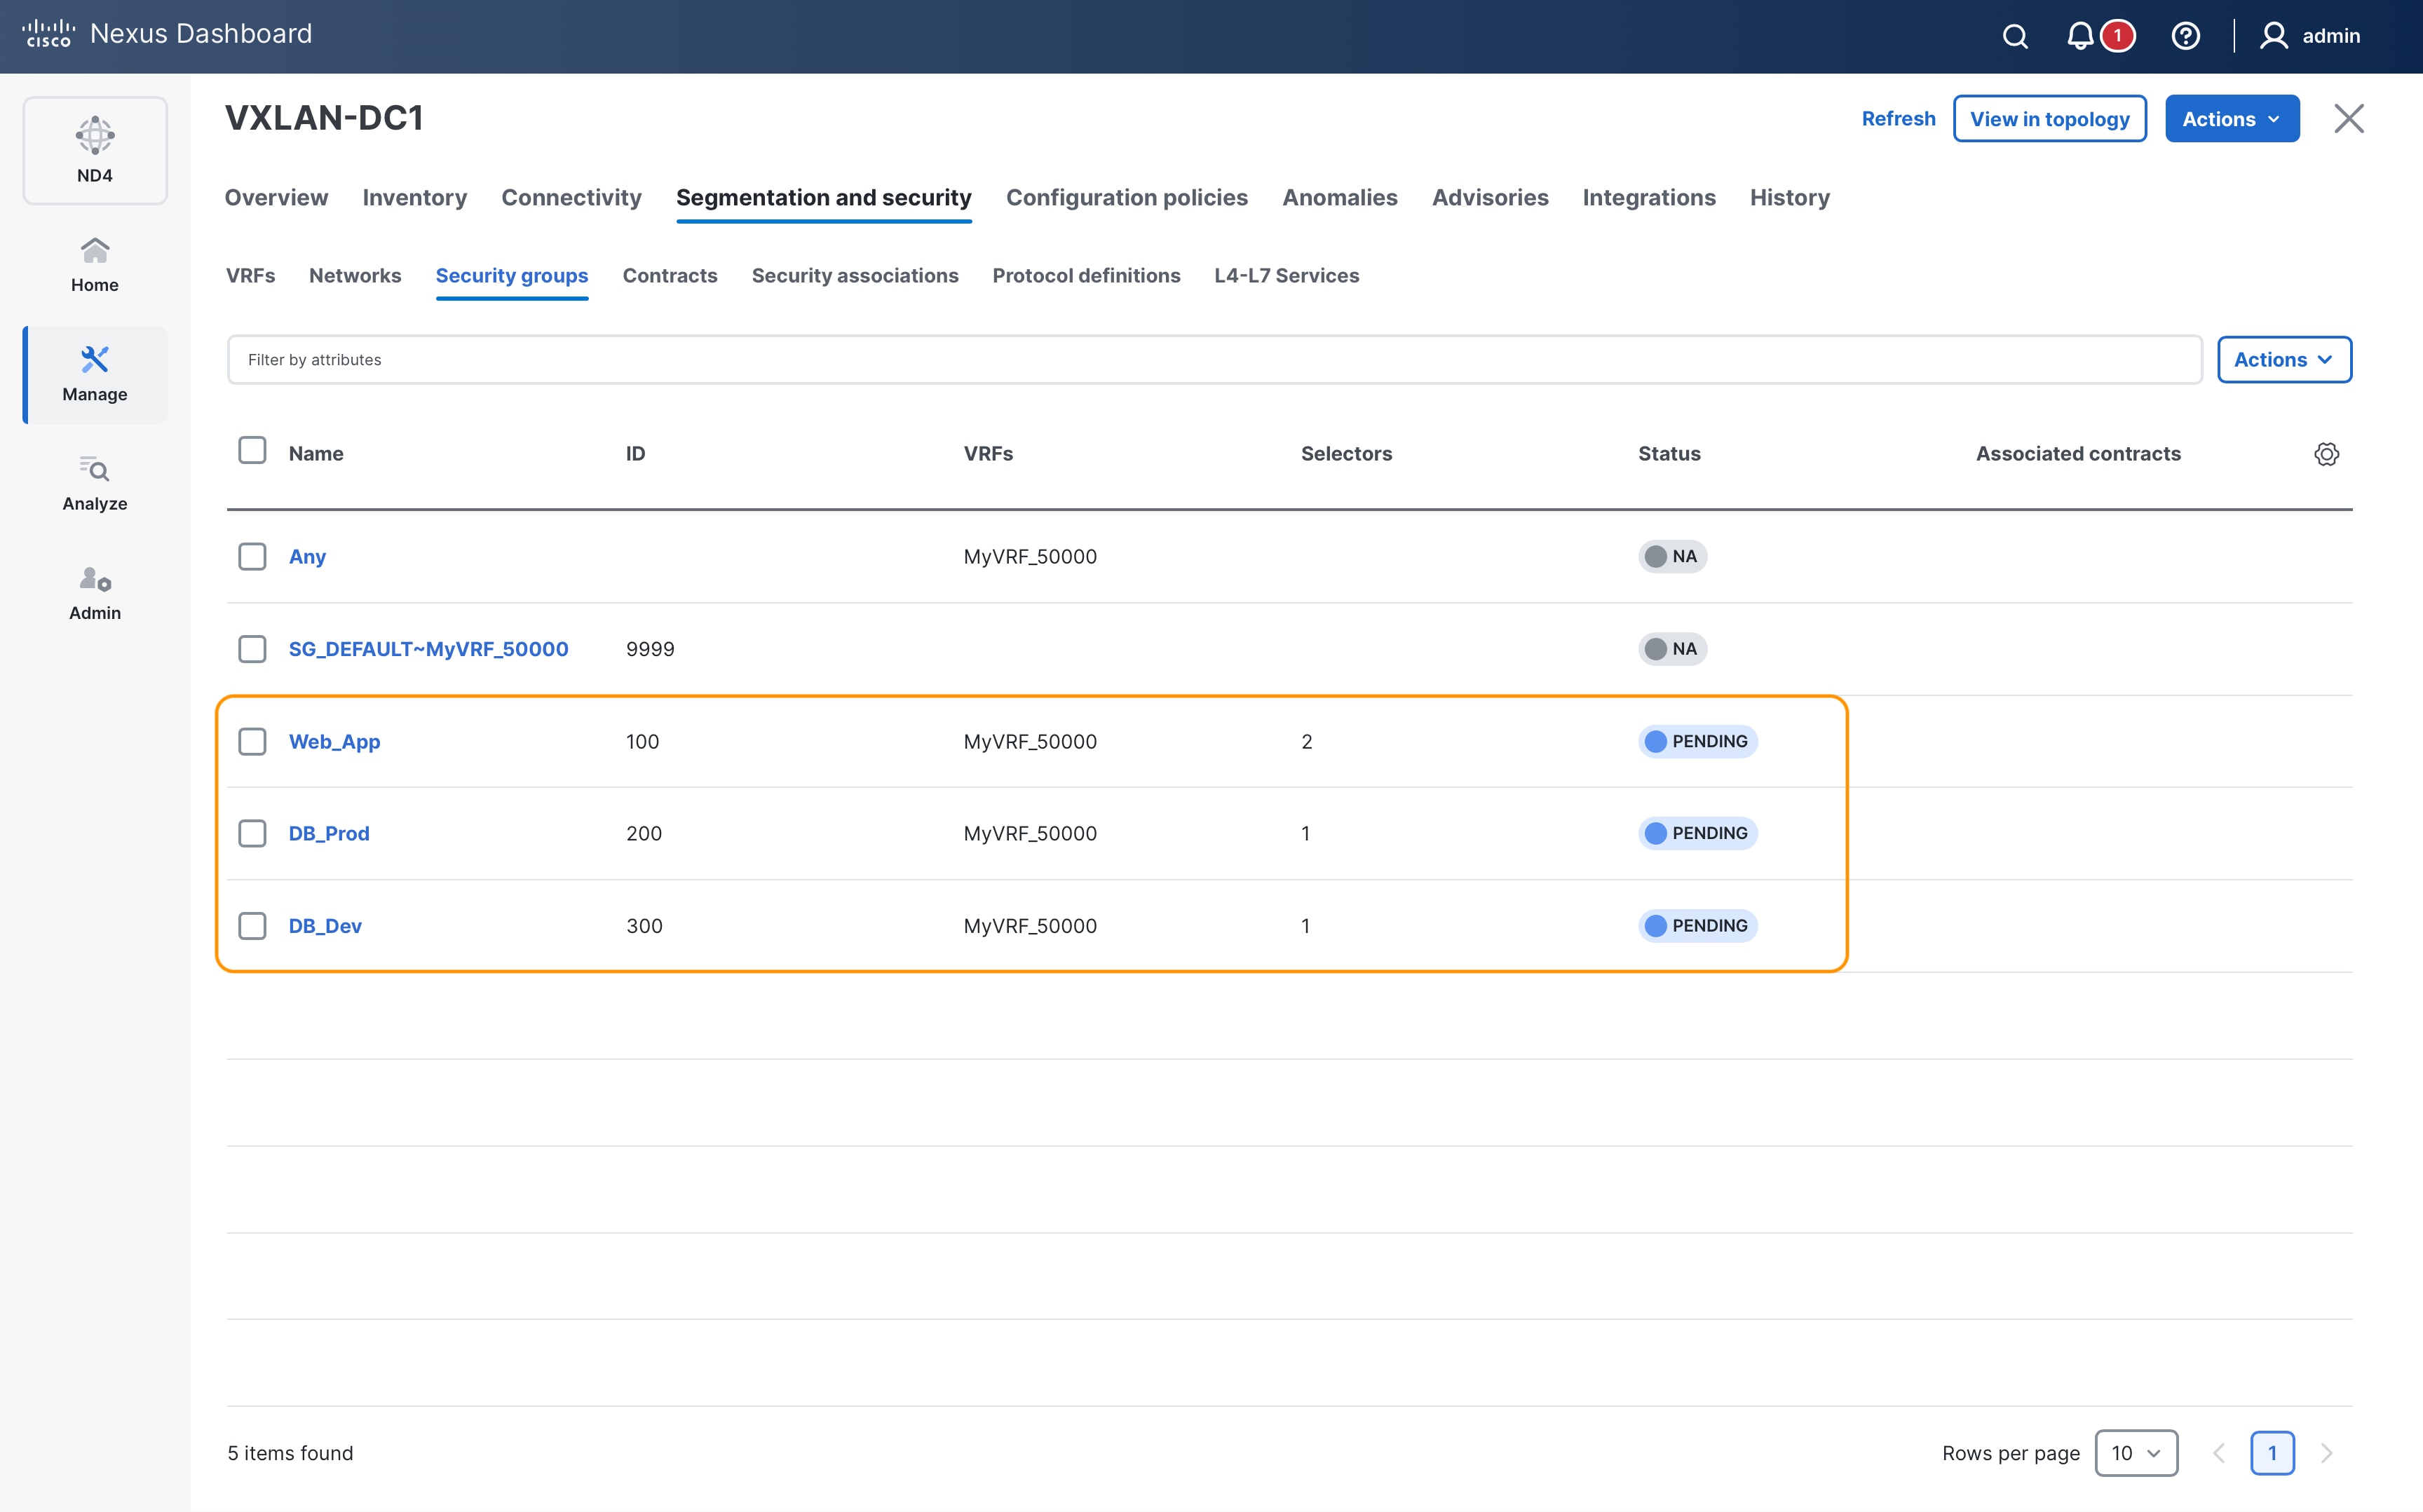The width and height of the screenshot is (2423, 1512).
Task: Click the ID value 9999
Action: [x=650, y=649]
